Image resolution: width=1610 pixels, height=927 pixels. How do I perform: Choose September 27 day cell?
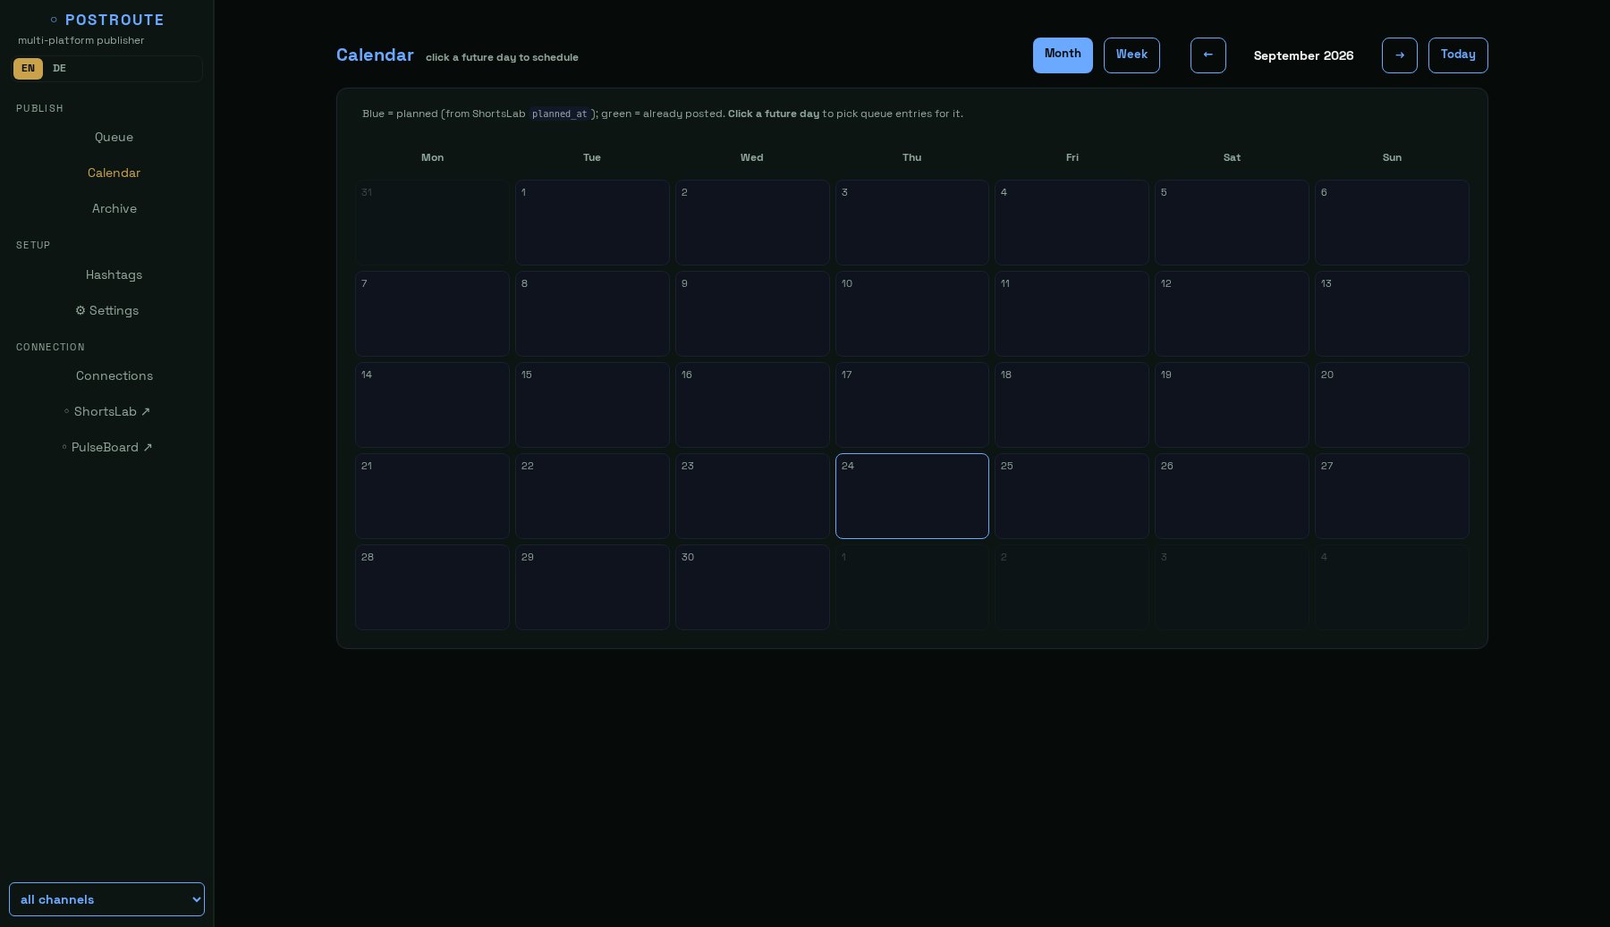coord(1392,496)
